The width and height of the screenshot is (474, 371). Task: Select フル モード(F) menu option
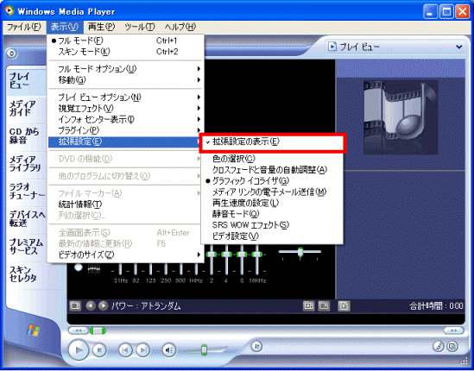point(125,41)
